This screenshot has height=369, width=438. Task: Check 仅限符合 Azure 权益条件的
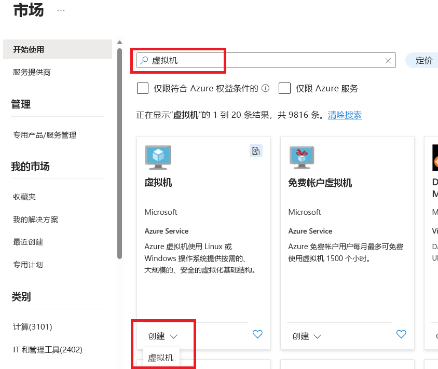coord(143,88)
